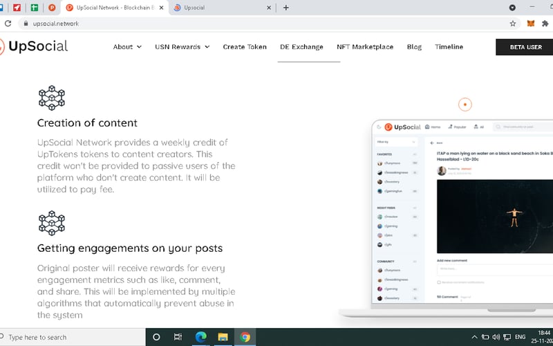Screen dimensions: 553x346
Task: Click the UpSocial app mockup laptop image
Action: point(446,218)
